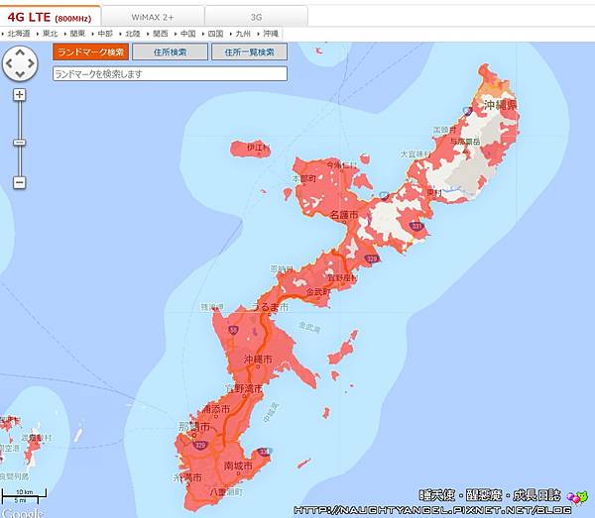Select the 住所一覧検索 button
Viewport: 595px width, 518px height.
[x=249, y=52]
